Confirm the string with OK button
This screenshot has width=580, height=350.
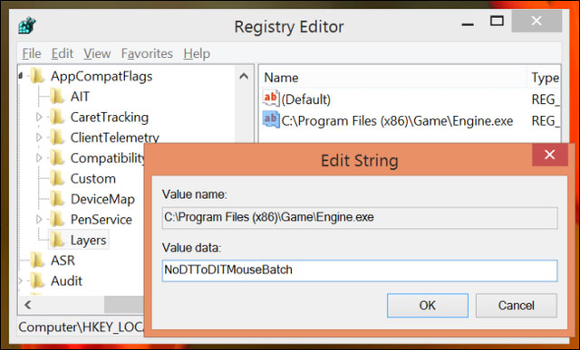coord(427,306)
